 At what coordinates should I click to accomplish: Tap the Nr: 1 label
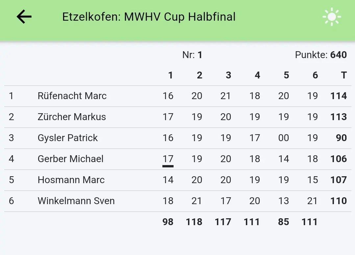[192, 55]
